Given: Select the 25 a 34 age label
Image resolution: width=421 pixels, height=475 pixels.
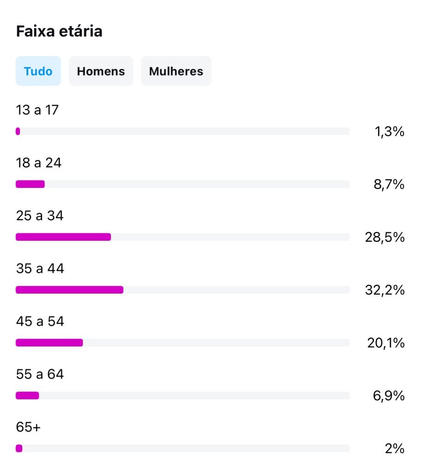Looking at the screenshot, I should coord(40,216).
